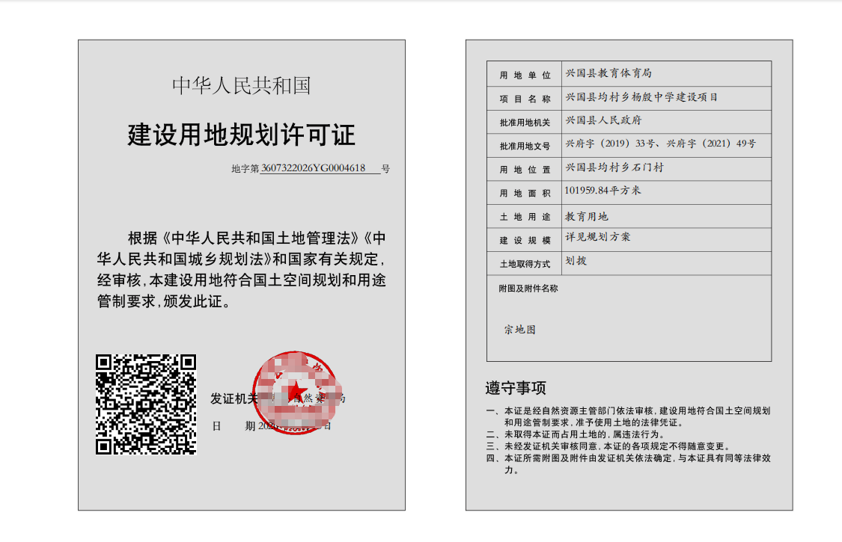Image resolution: width=842 pixels, height=542 pixels.
Task: Click project name 兴国县均村乡杨殷中学建设项目
Action: (x=641, y=97)
